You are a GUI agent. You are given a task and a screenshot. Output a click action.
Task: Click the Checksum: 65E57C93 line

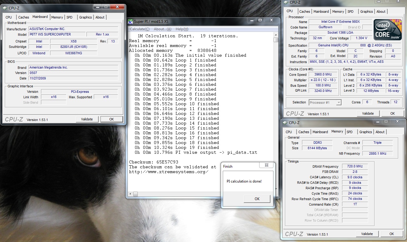click(x=154, y=162)
